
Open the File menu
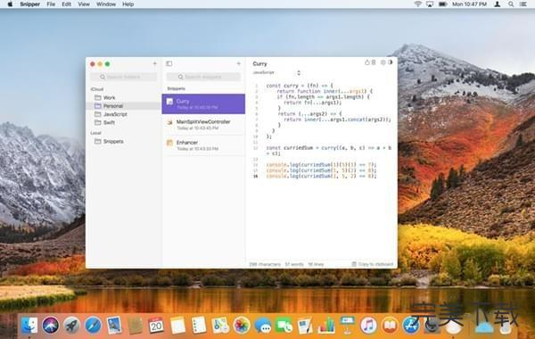pyautogui.click(x=51, y=4)
